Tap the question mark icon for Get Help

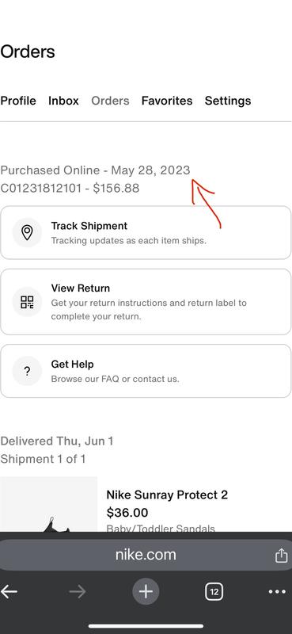pos(27,371)
